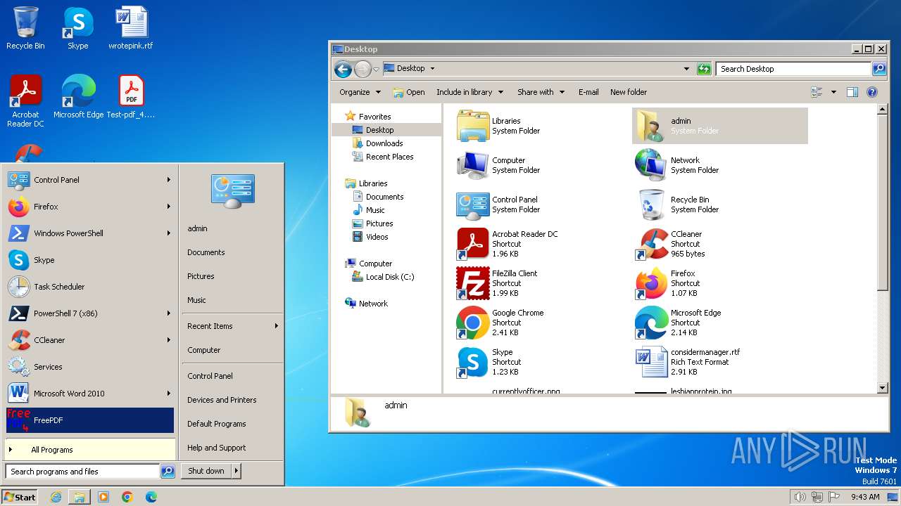Toggle the preview pane icon in Explorer

coord(852,92)
